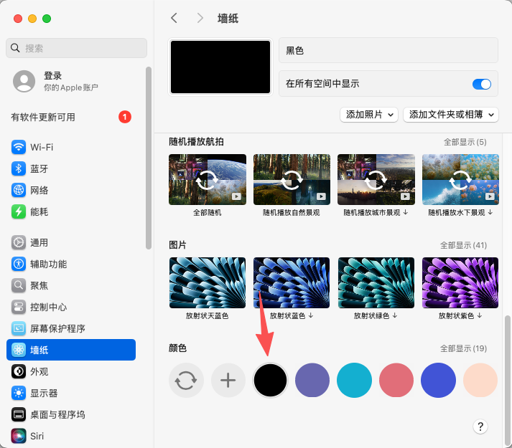Toggle 在所有空间中显示 switch off
This screenshot has width=512, height=448.
pyautogui.click(x=481, y=84)
